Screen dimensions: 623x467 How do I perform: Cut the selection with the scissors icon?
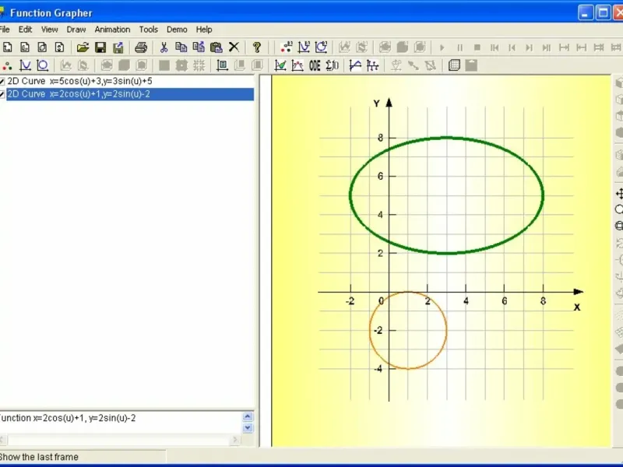pyautogui.click(x=164, y=47)
